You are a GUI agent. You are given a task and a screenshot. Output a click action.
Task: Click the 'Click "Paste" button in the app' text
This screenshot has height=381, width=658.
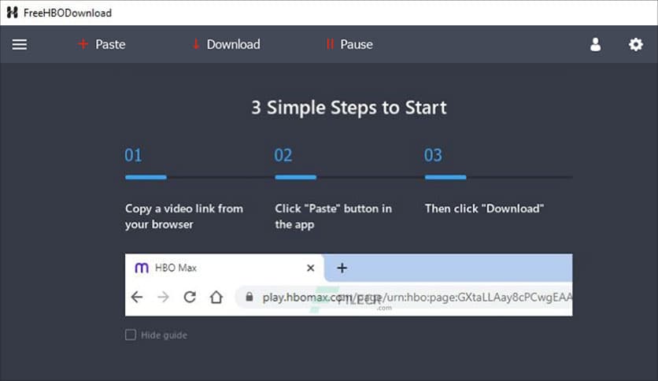pyautogui.click(x=334, y=216)
